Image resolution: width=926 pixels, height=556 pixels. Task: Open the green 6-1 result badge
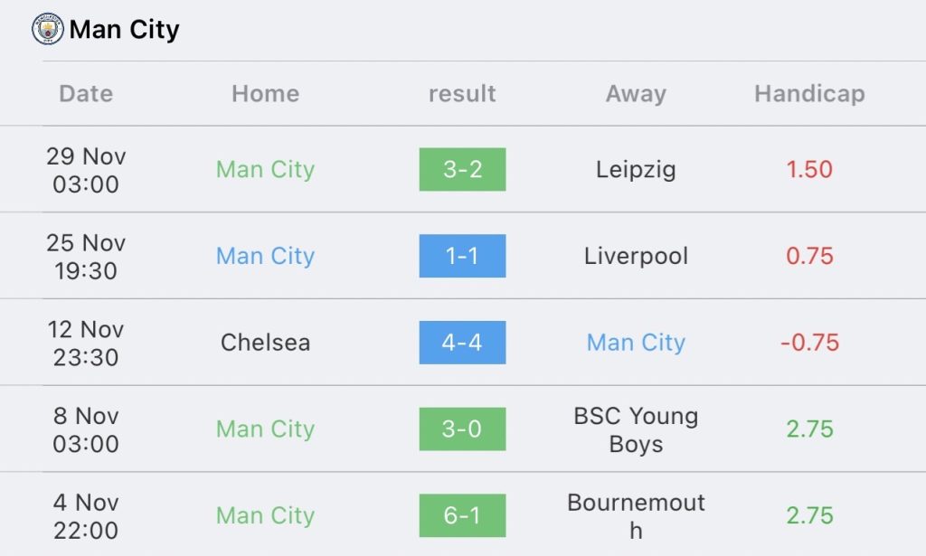462,515
